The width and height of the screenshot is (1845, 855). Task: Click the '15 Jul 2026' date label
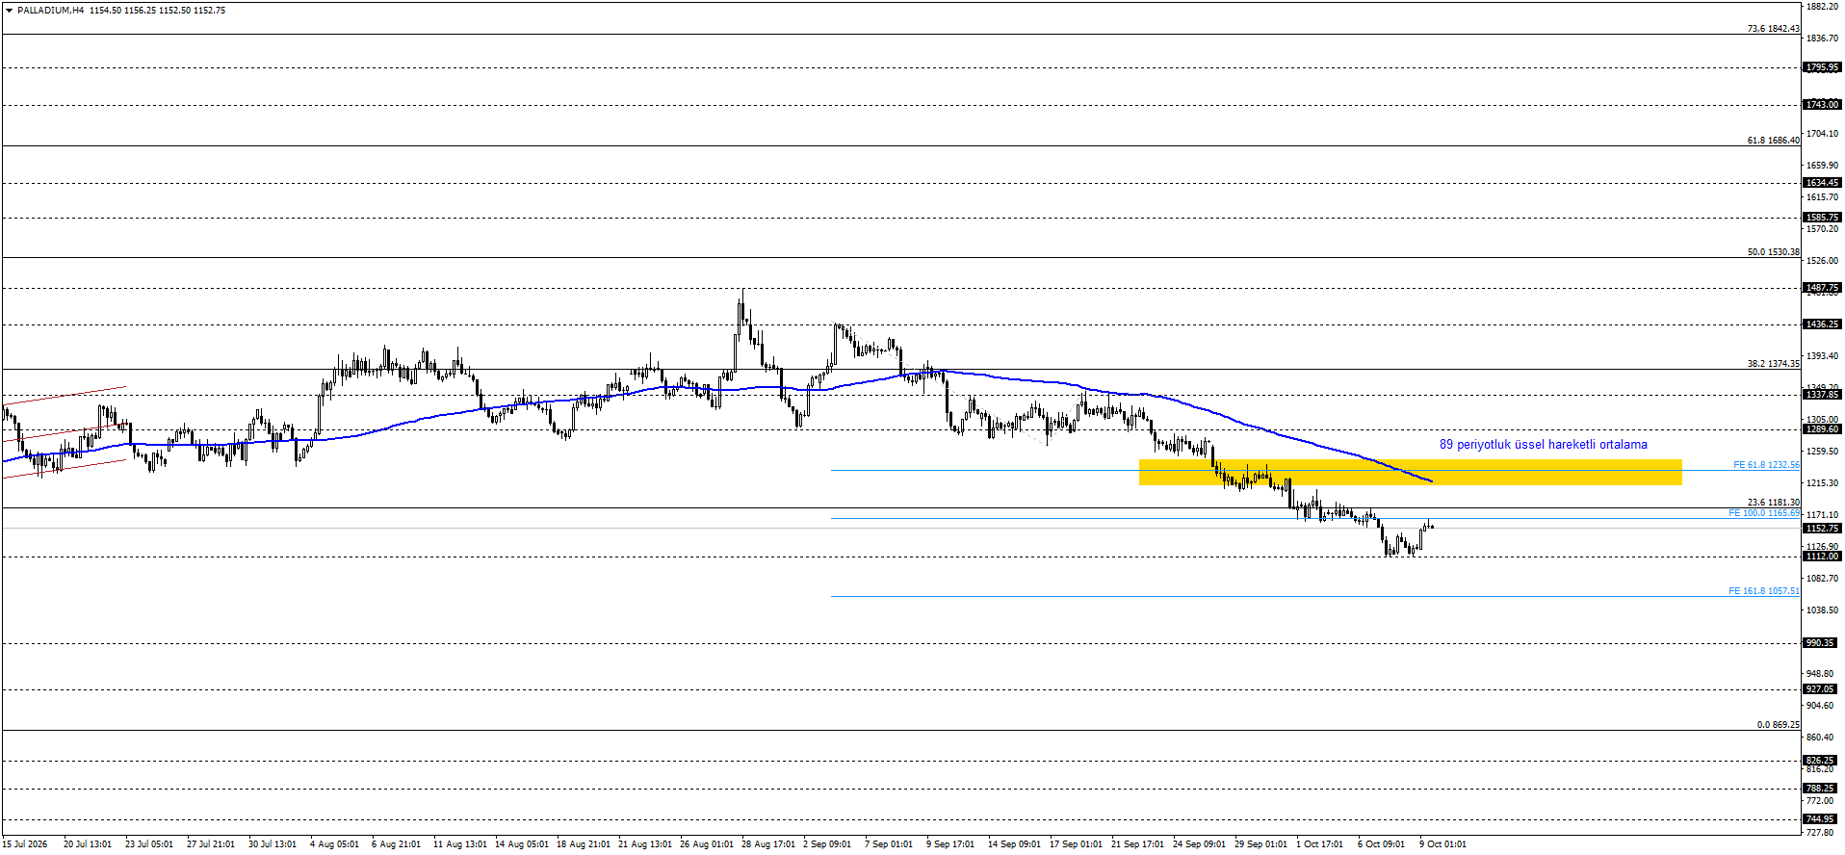(25, 844)
